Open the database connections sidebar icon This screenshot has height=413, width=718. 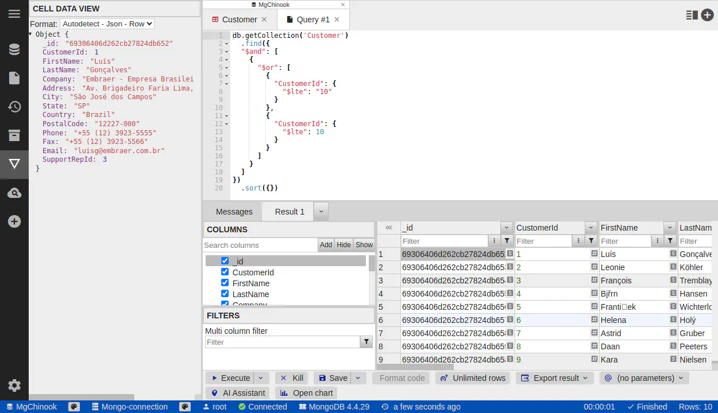(14, 50)
